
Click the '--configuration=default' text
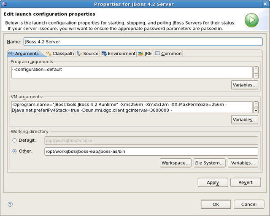click(37, 70)
